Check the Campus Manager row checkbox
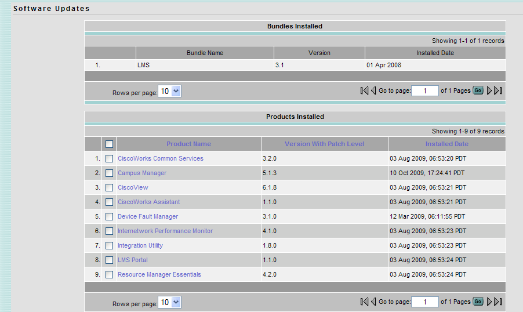 (109, 173)
